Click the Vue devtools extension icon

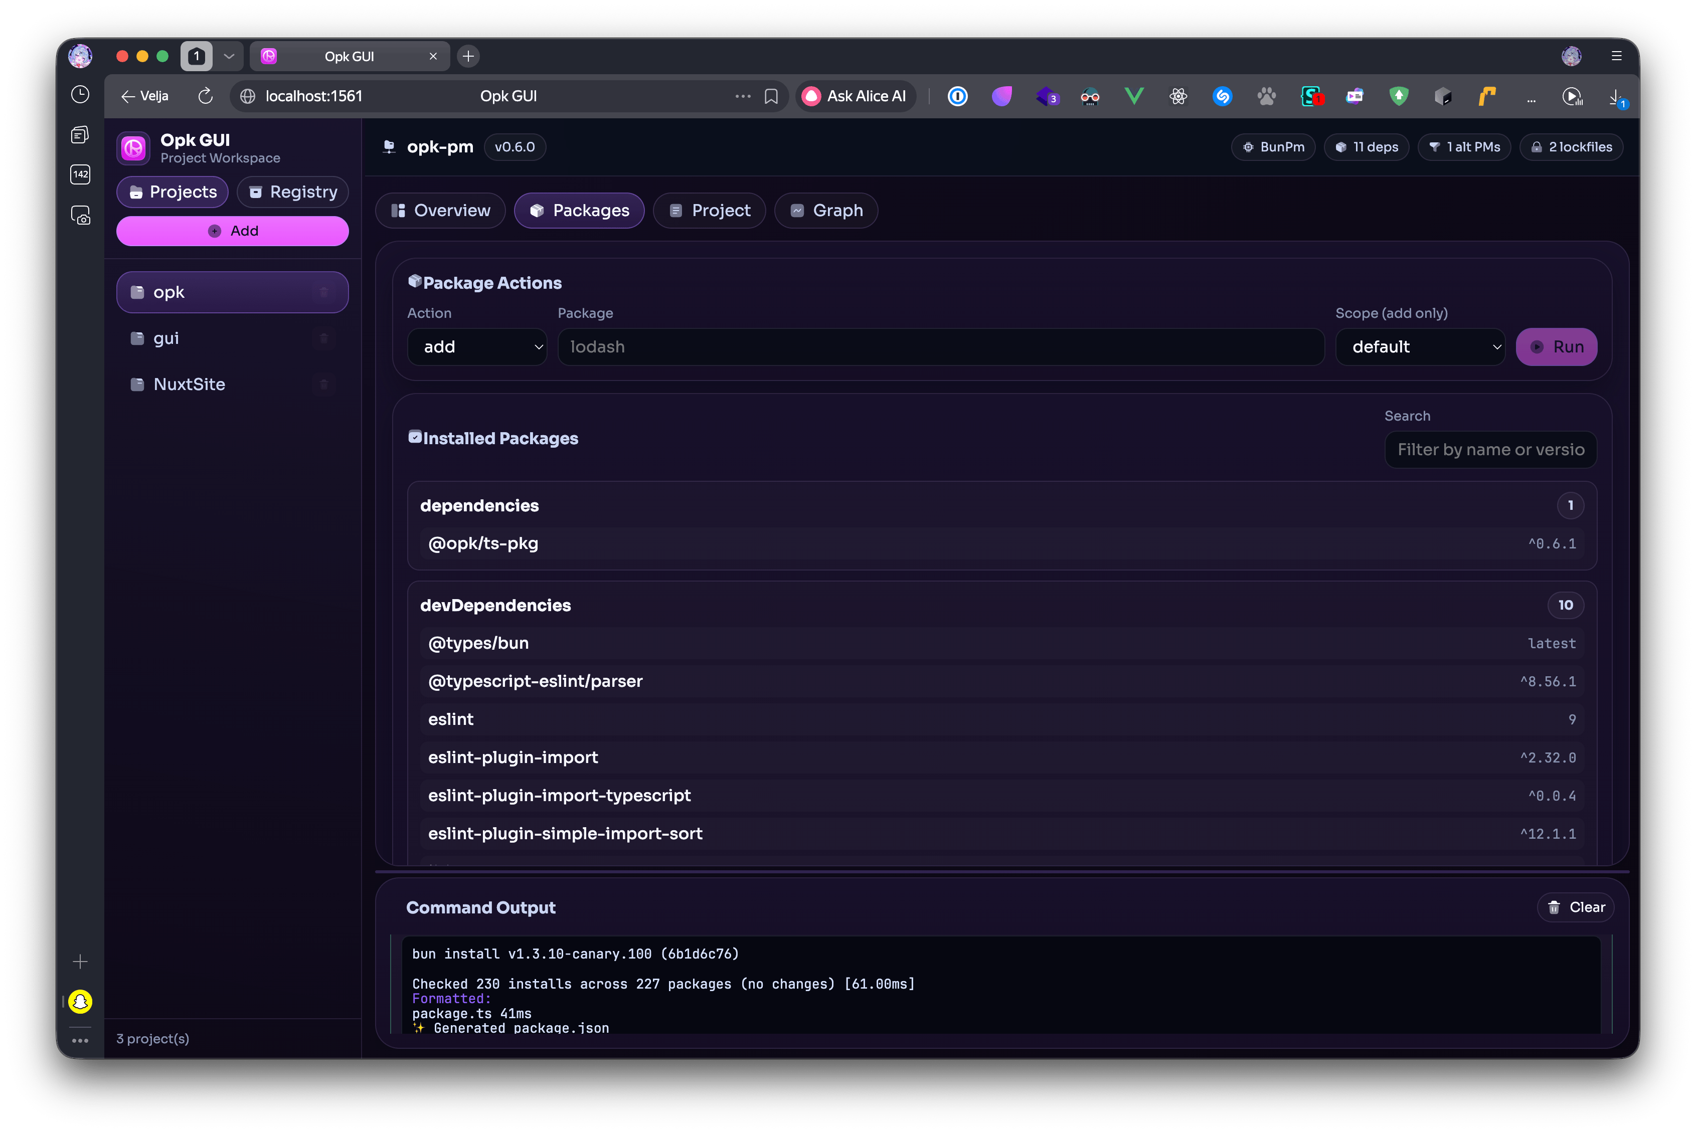coord(1134,96)
